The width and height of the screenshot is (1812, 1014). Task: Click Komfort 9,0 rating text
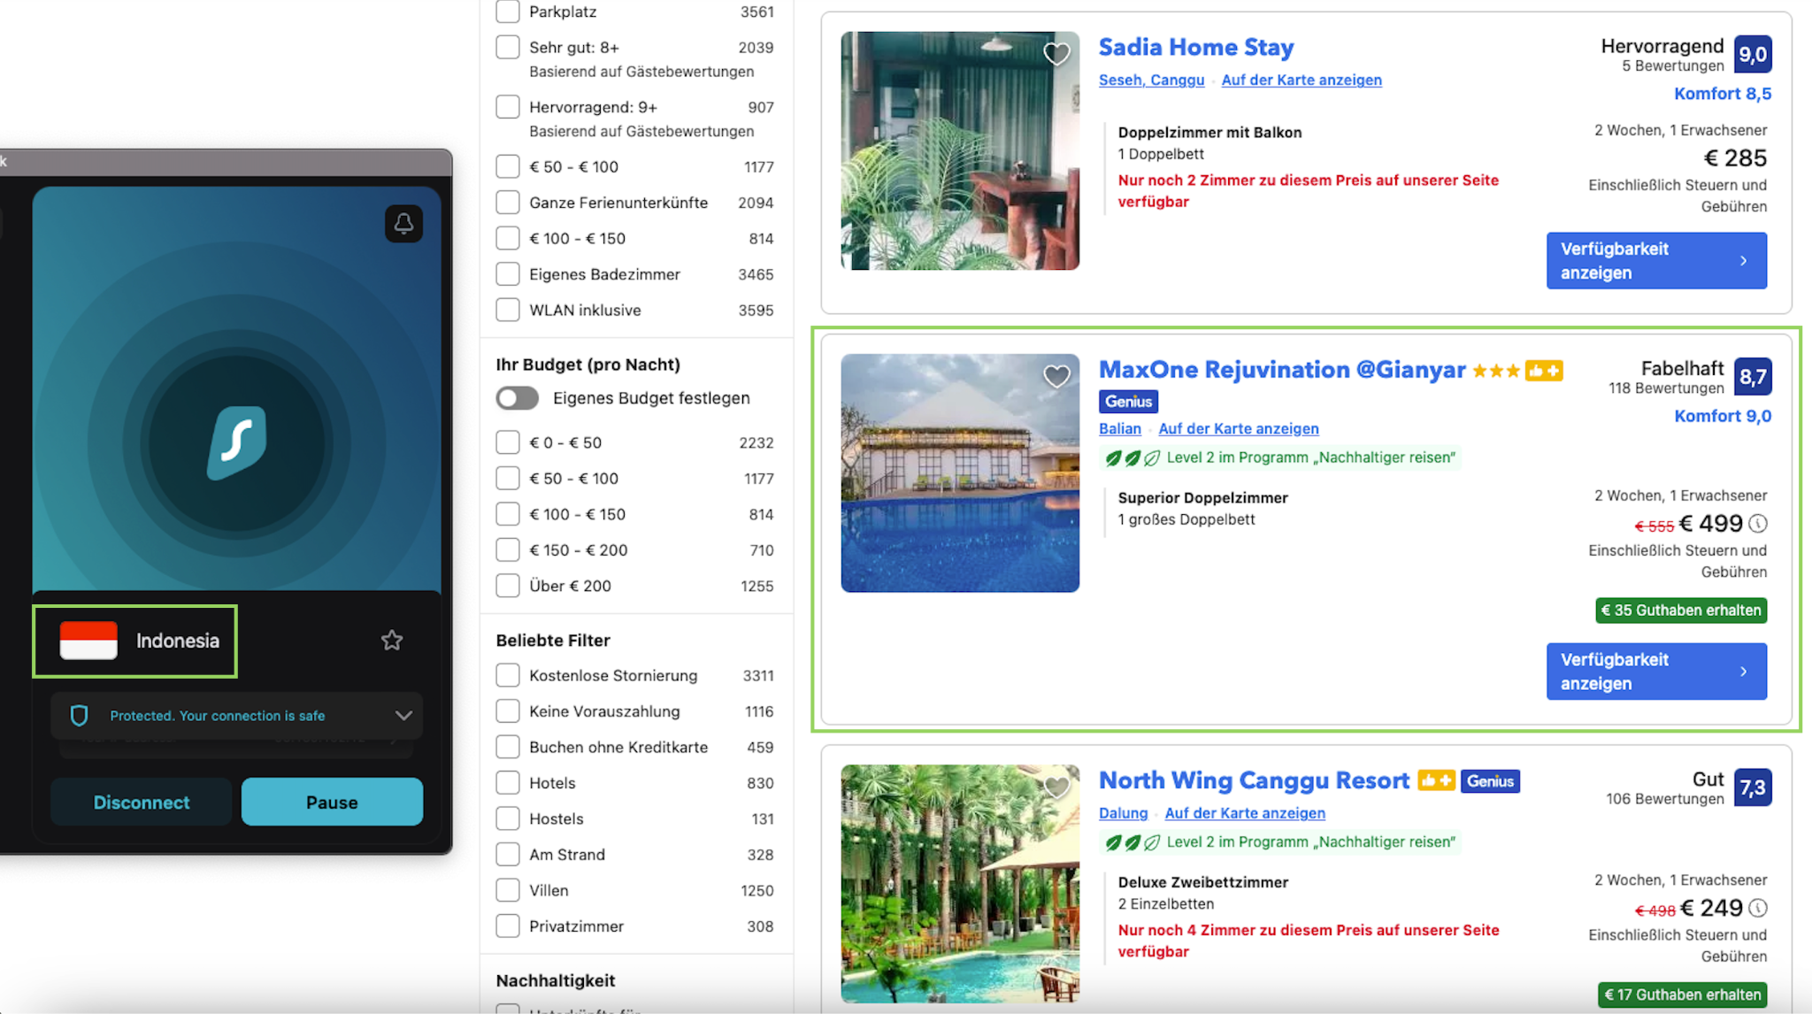click(1723, 416)
